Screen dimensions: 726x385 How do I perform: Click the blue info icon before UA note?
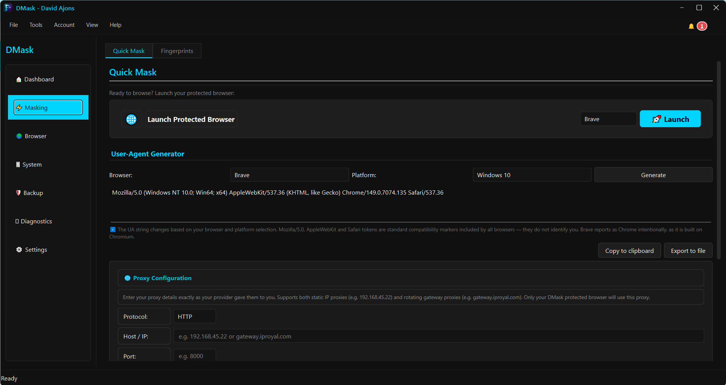112,229
